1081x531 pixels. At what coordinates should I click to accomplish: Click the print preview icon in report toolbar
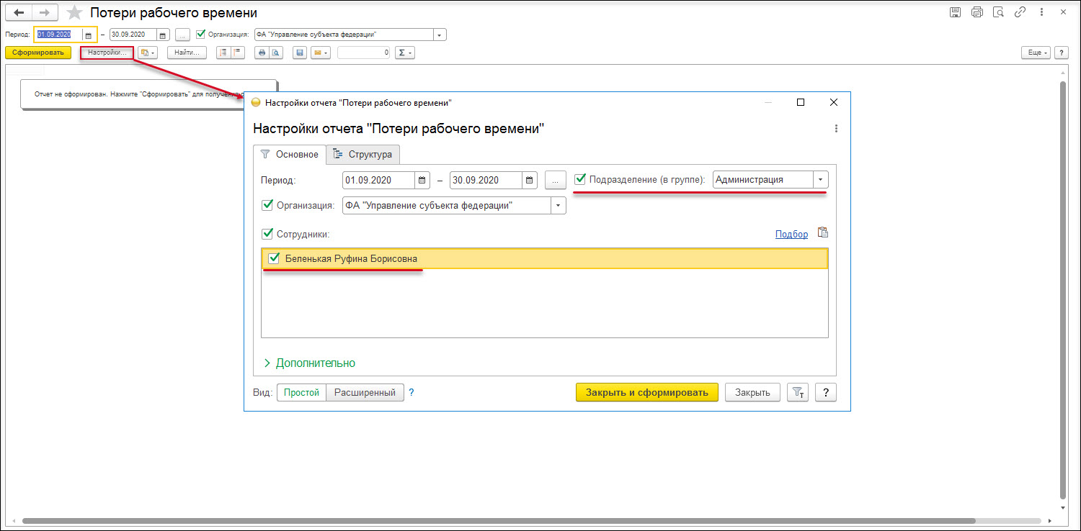click(276, 53)
